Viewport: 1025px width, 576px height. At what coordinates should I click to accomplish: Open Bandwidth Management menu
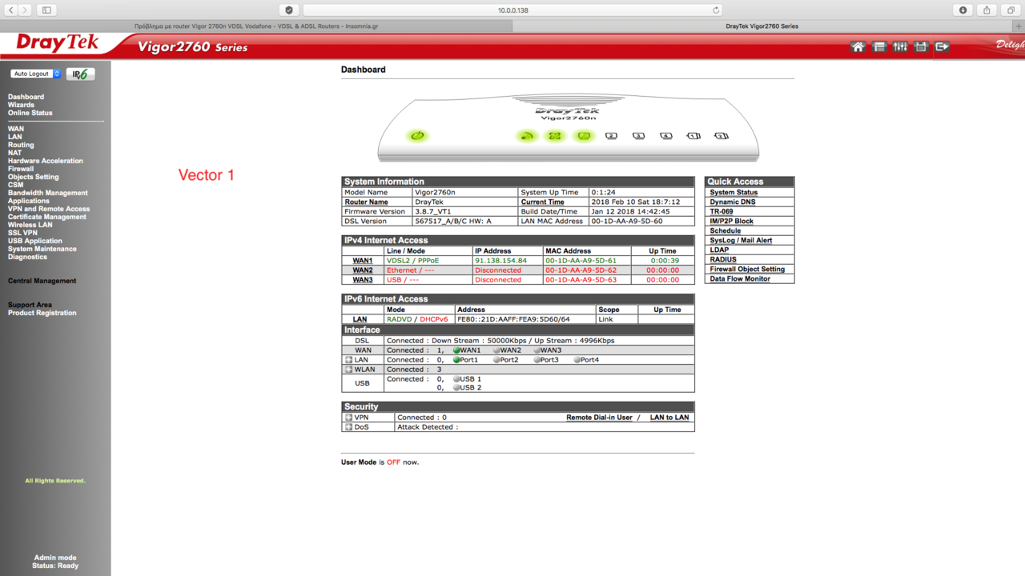(x=48, y=193)
